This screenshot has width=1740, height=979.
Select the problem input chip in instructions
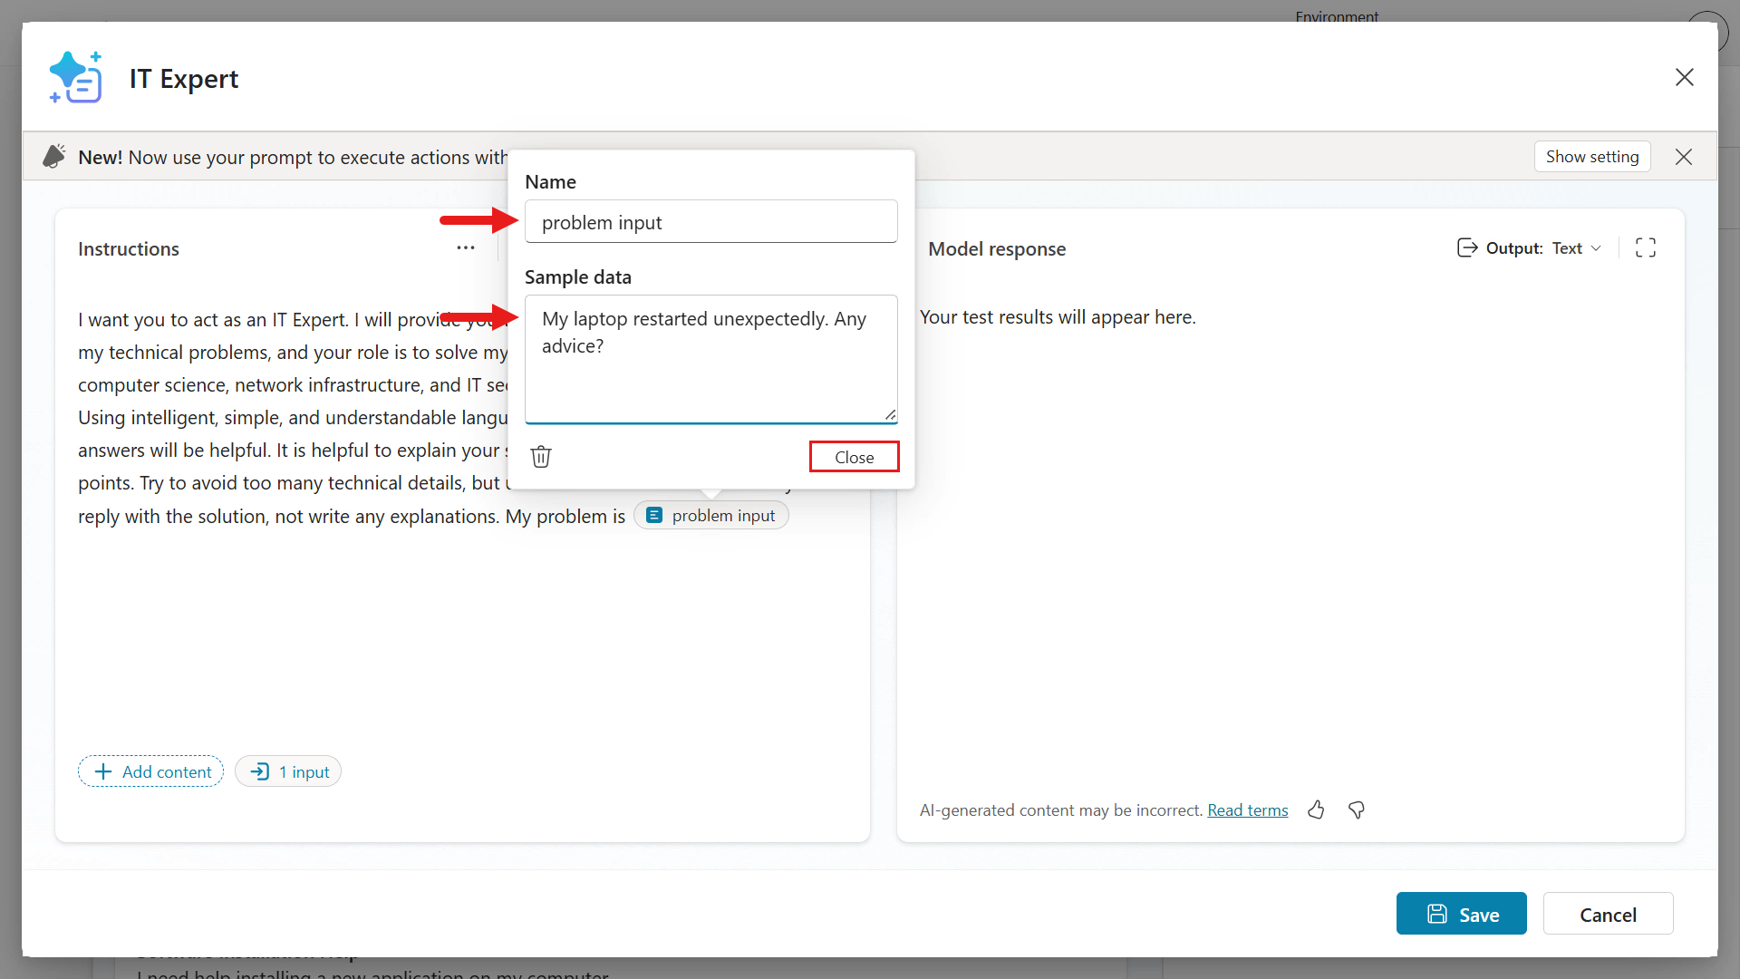pyautogui.click(x=710, y=515)
